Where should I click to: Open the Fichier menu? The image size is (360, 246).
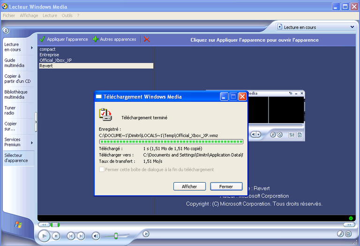click(x=9, y=15)
